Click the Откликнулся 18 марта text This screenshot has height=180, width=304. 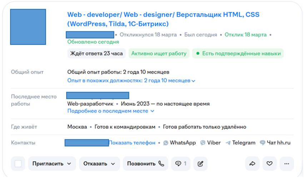[x=148, y=35]
